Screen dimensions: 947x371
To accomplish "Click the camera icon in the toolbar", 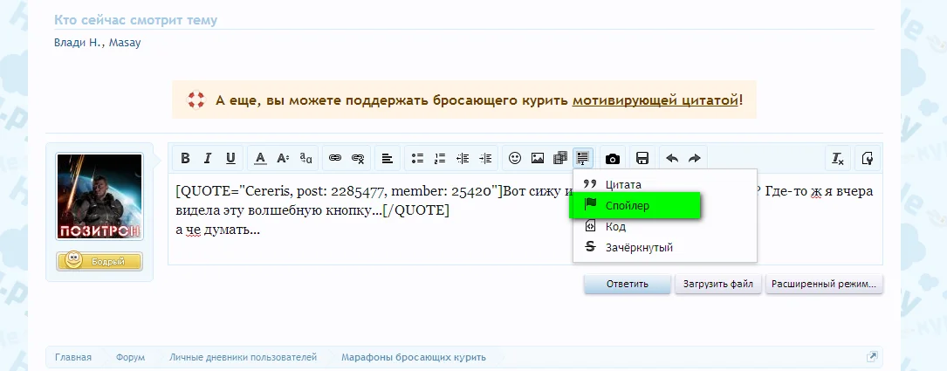I will click(x=613, y=158).
